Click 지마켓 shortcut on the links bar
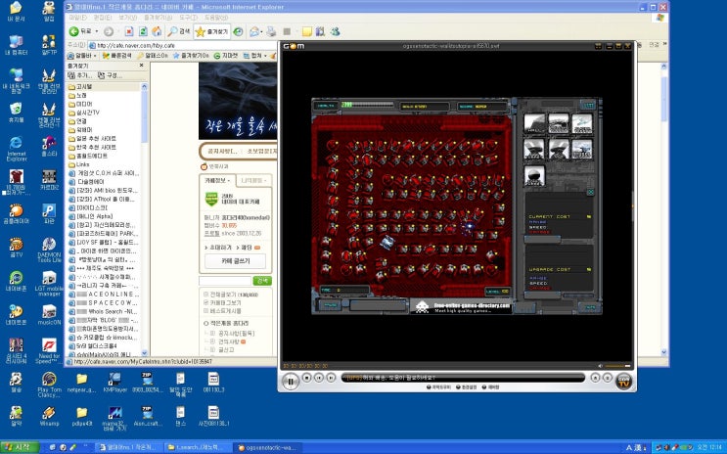727x454 pixels. [226, 56]
